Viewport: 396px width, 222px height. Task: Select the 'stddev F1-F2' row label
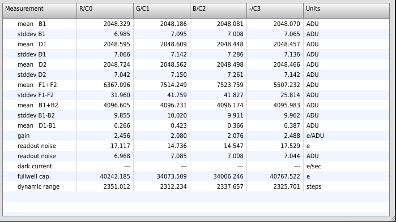point(36,95)
